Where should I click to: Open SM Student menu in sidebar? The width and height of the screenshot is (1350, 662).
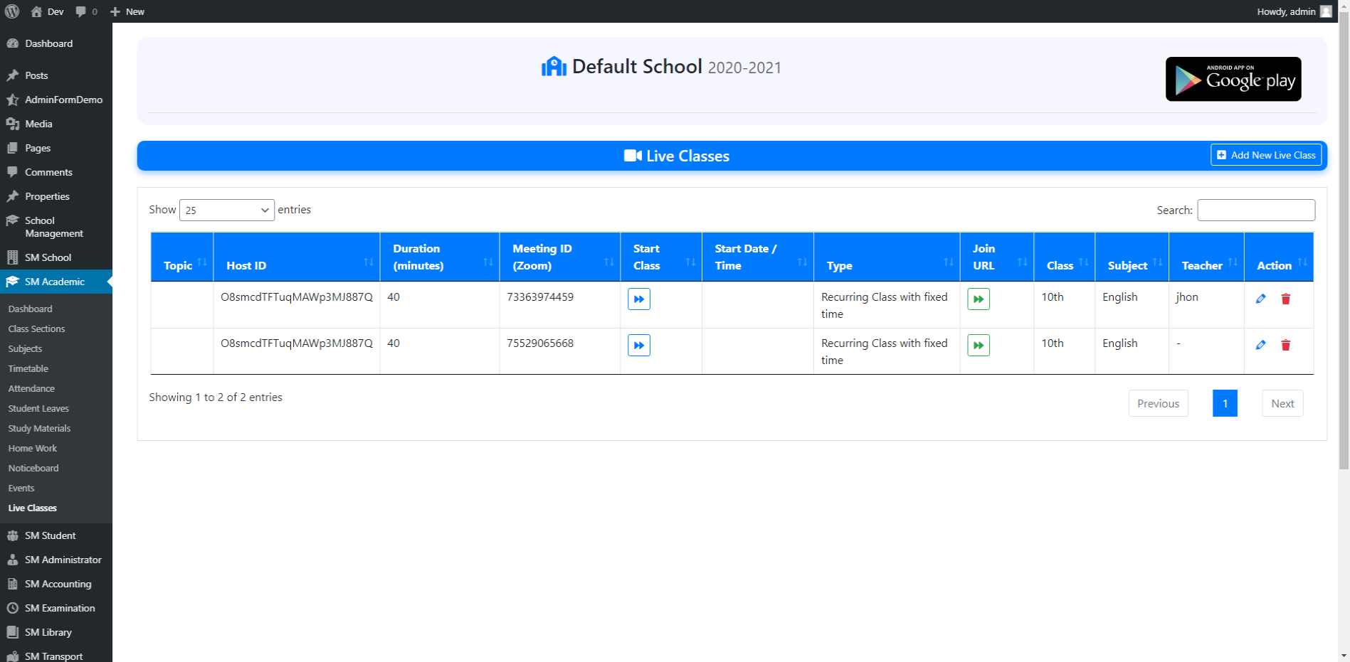click(x=50, y=535)
